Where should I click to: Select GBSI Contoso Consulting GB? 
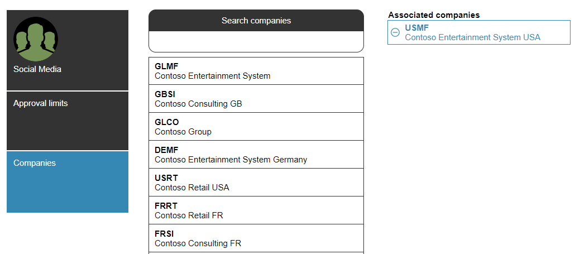(x=256, y=99)
